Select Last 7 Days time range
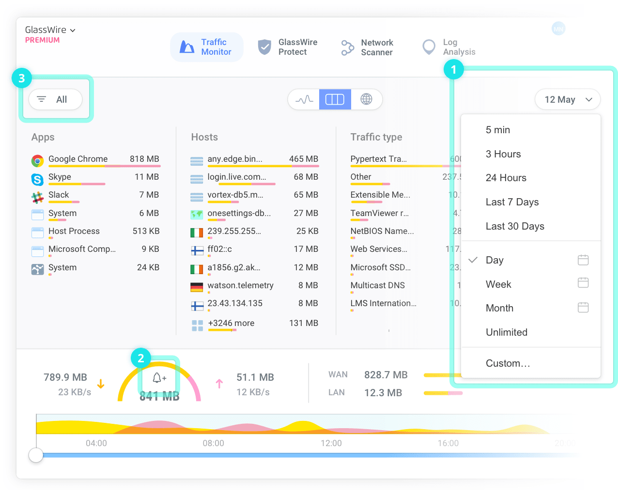618x496 pixels. [512, 202]
